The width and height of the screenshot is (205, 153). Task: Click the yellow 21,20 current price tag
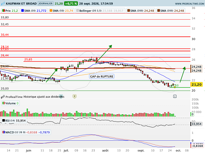coord(196,84)
